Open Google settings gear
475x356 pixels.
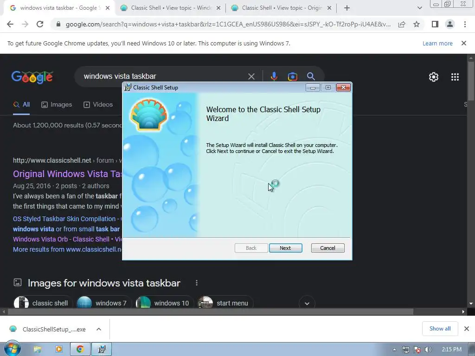434,77
